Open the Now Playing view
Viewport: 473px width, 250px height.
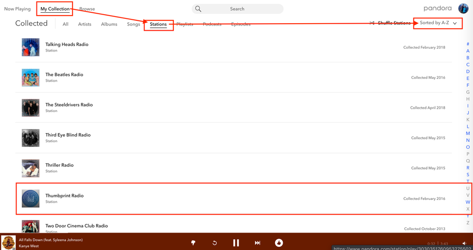coord(18,9)
